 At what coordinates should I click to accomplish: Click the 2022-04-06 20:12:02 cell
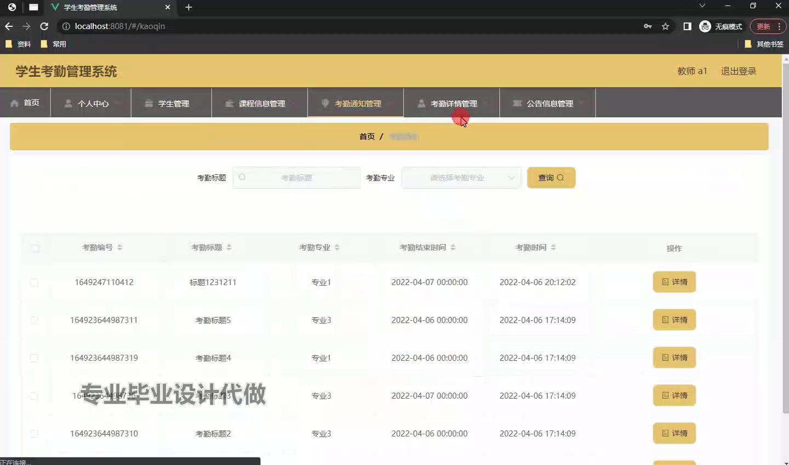tap(538, 282)
